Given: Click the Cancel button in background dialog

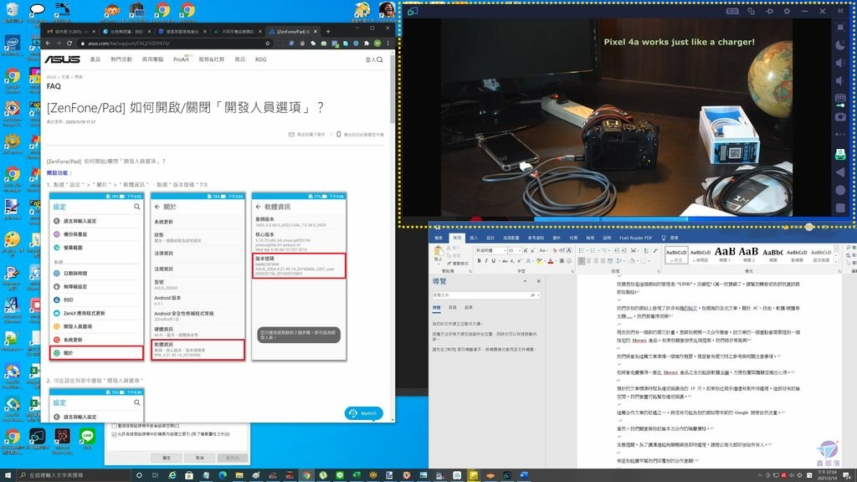Looking at the screenshot, I should click(x=200, y=458).
